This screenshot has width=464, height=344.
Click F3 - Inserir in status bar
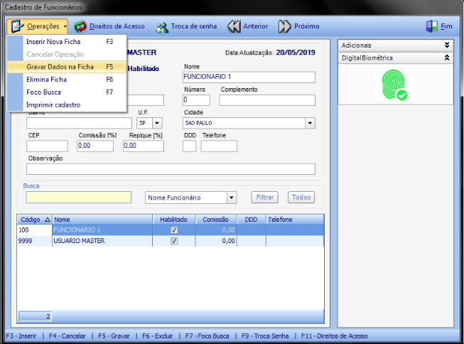coord(21,336)
